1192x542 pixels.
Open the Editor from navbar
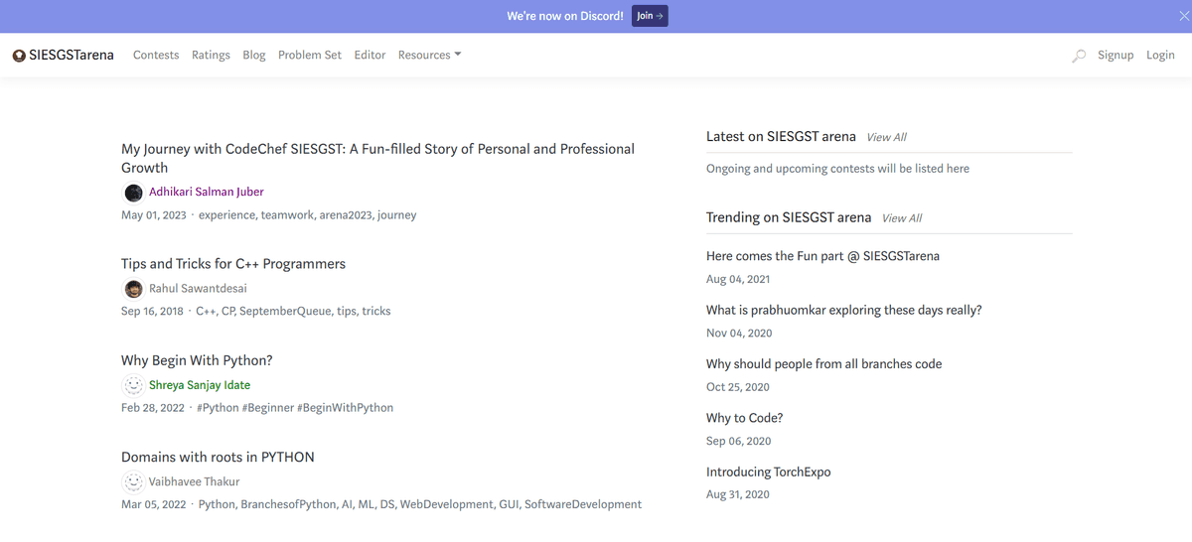tap(370, 56)
